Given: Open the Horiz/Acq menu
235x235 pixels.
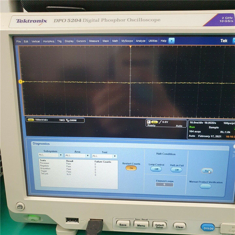Looking at the screenshot, I should click(49, 41).
